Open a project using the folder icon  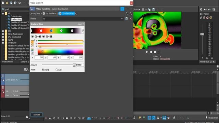7,3
